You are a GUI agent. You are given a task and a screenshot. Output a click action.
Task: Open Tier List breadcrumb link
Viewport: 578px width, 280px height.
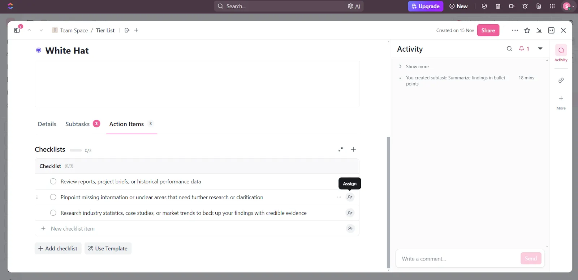tap(105, 30)
